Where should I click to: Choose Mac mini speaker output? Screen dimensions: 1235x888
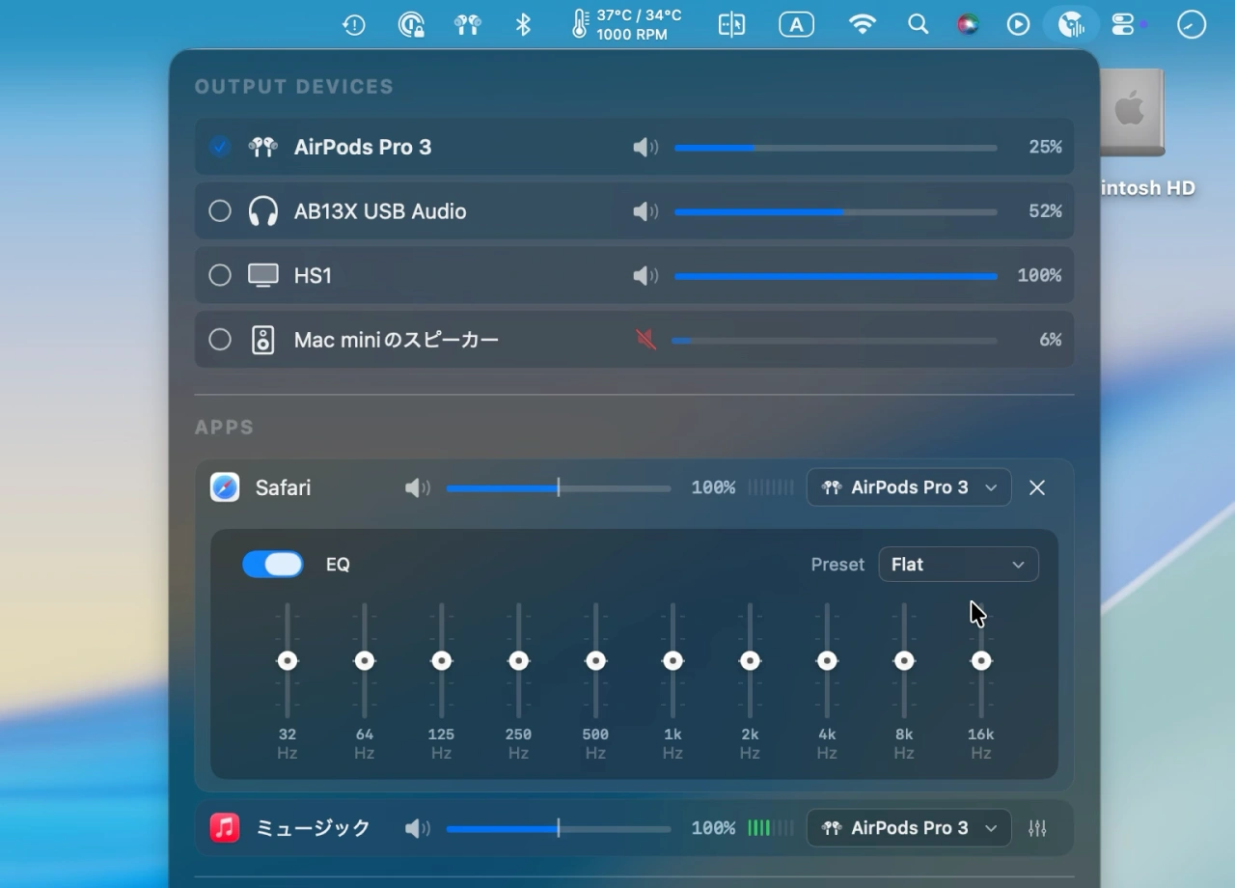(220, 340)
